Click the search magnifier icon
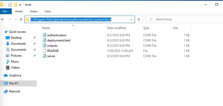The width and height of the screenshot is (223, 106). pyautogui.click(x=151, y=19)
